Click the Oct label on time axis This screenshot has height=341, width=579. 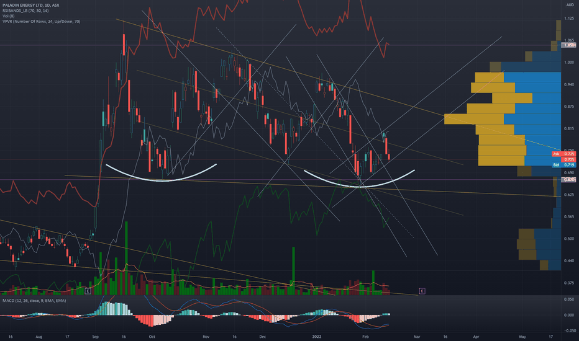click(x=152, y=337)
